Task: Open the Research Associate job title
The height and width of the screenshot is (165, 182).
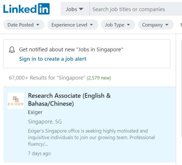Action: tap(69, 100)
